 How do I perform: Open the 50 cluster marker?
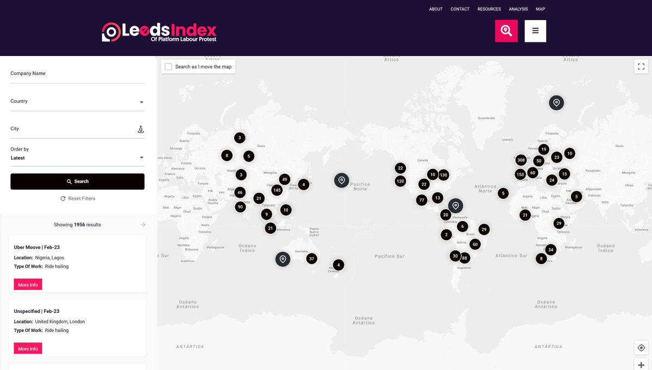click(538, 161)
